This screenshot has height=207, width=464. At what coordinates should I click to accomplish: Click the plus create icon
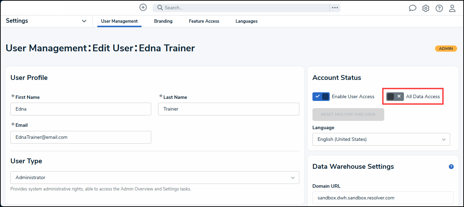(143, 7)
